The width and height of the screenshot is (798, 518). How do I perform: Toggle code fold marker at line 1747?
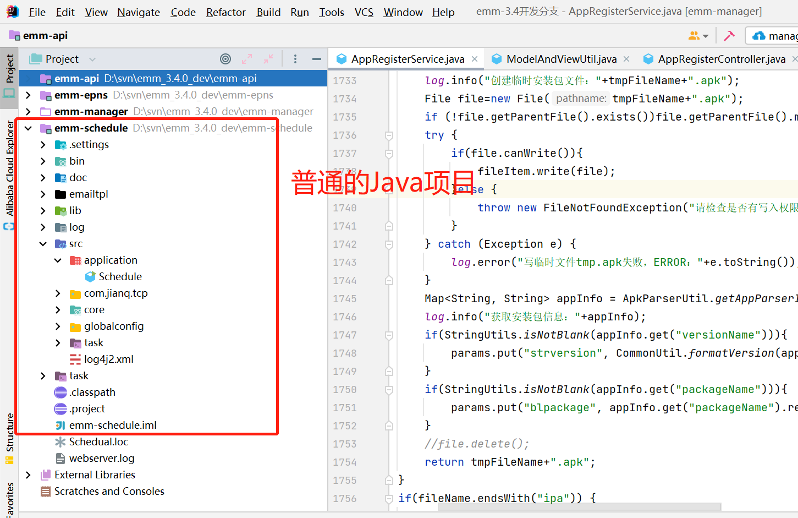coord(389,335)
